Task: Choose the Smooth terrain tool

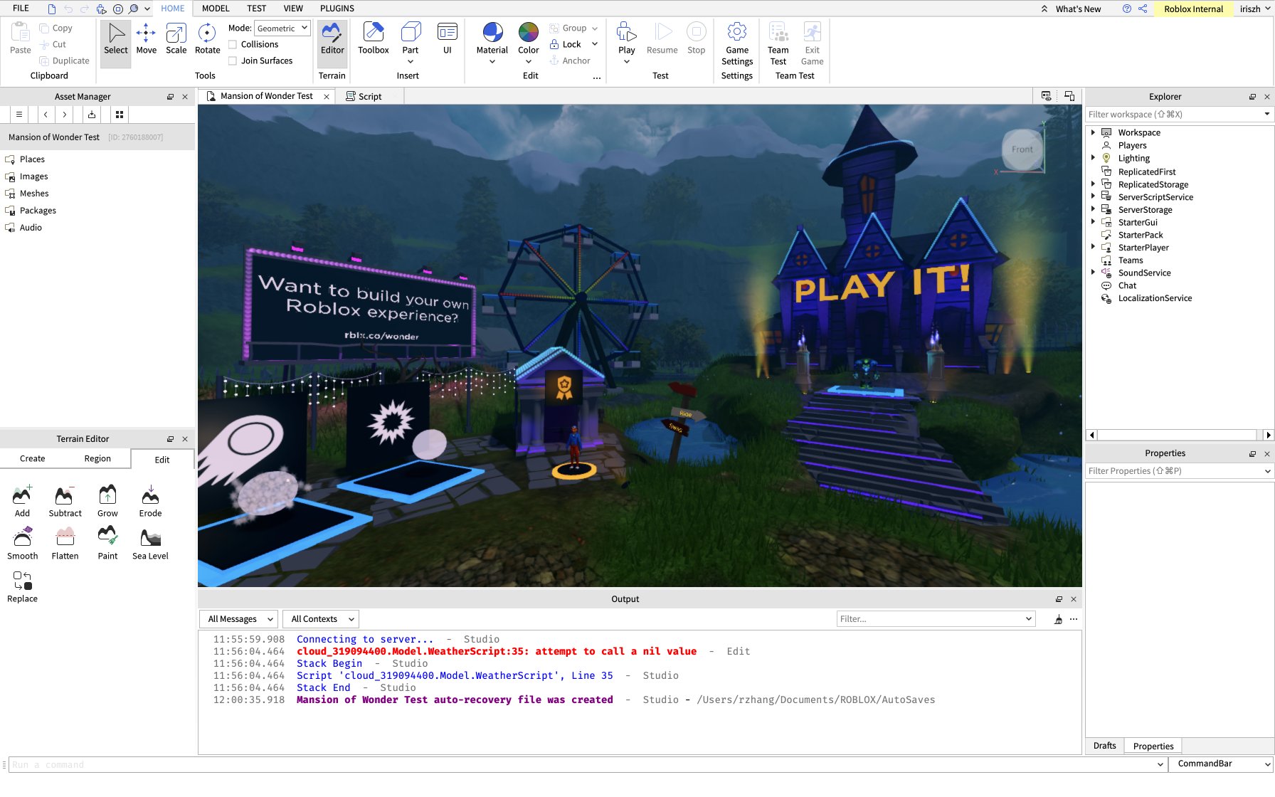Action: (22, 544)
